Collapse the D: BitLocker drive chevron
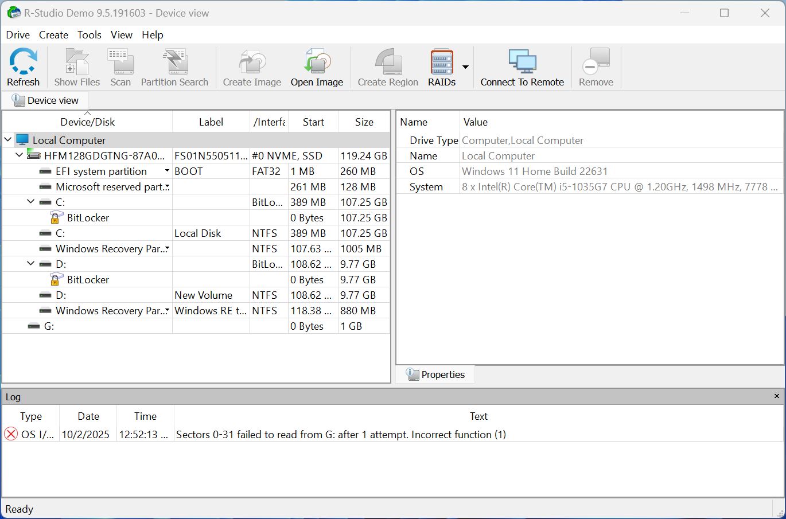Image resolution: width=786 pixels, height=519 pixels. [30, 264]
